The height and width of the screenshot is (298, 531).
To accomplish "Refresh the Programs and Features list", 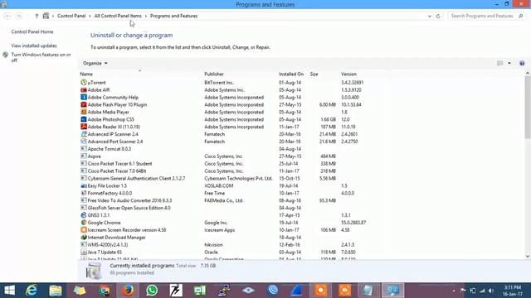I will click(x=438, y=16).
